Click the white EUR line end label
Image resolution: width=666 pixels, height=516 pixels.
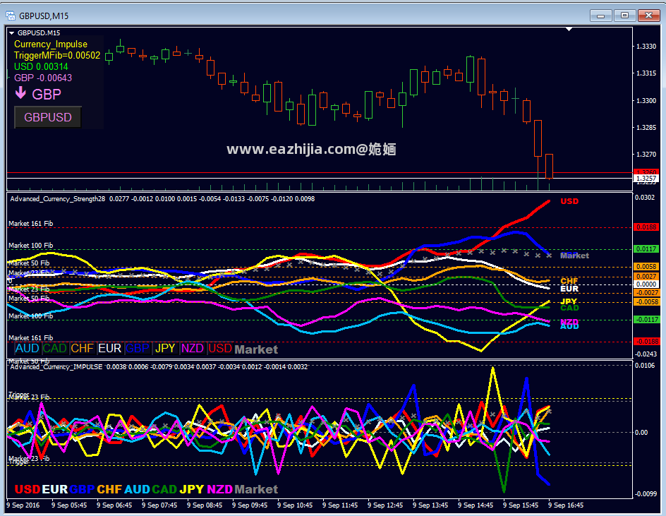pyautogui.click(x=569, y=289)
